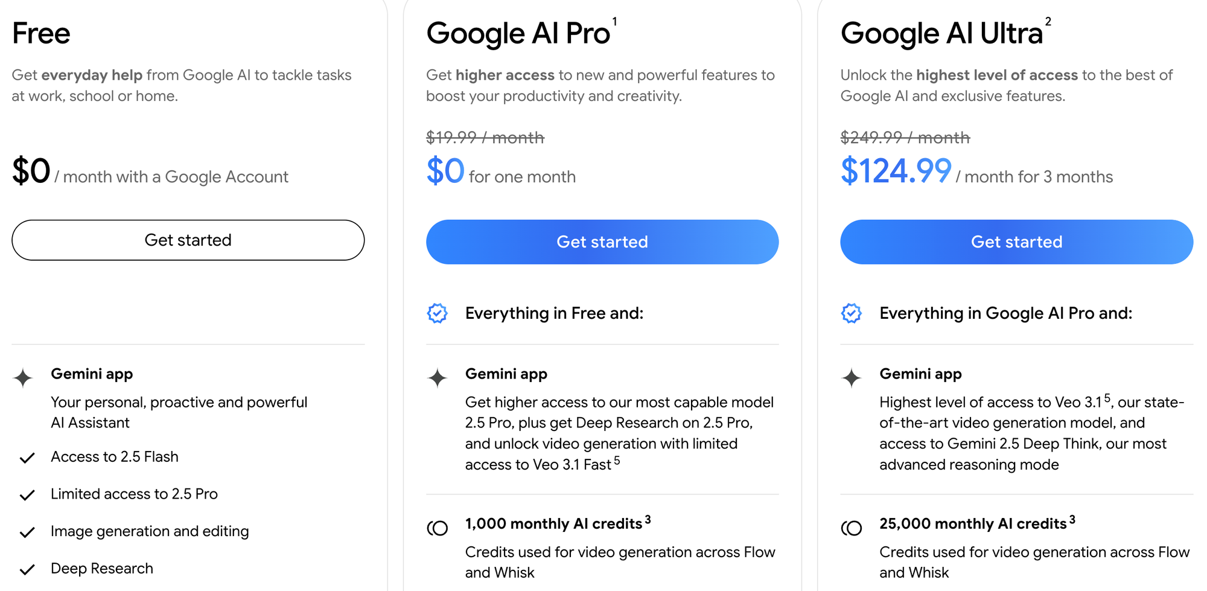The image size is (1207, 591).
Task: Open footnote 1 next to Google AI Pro
Action: 614,21
